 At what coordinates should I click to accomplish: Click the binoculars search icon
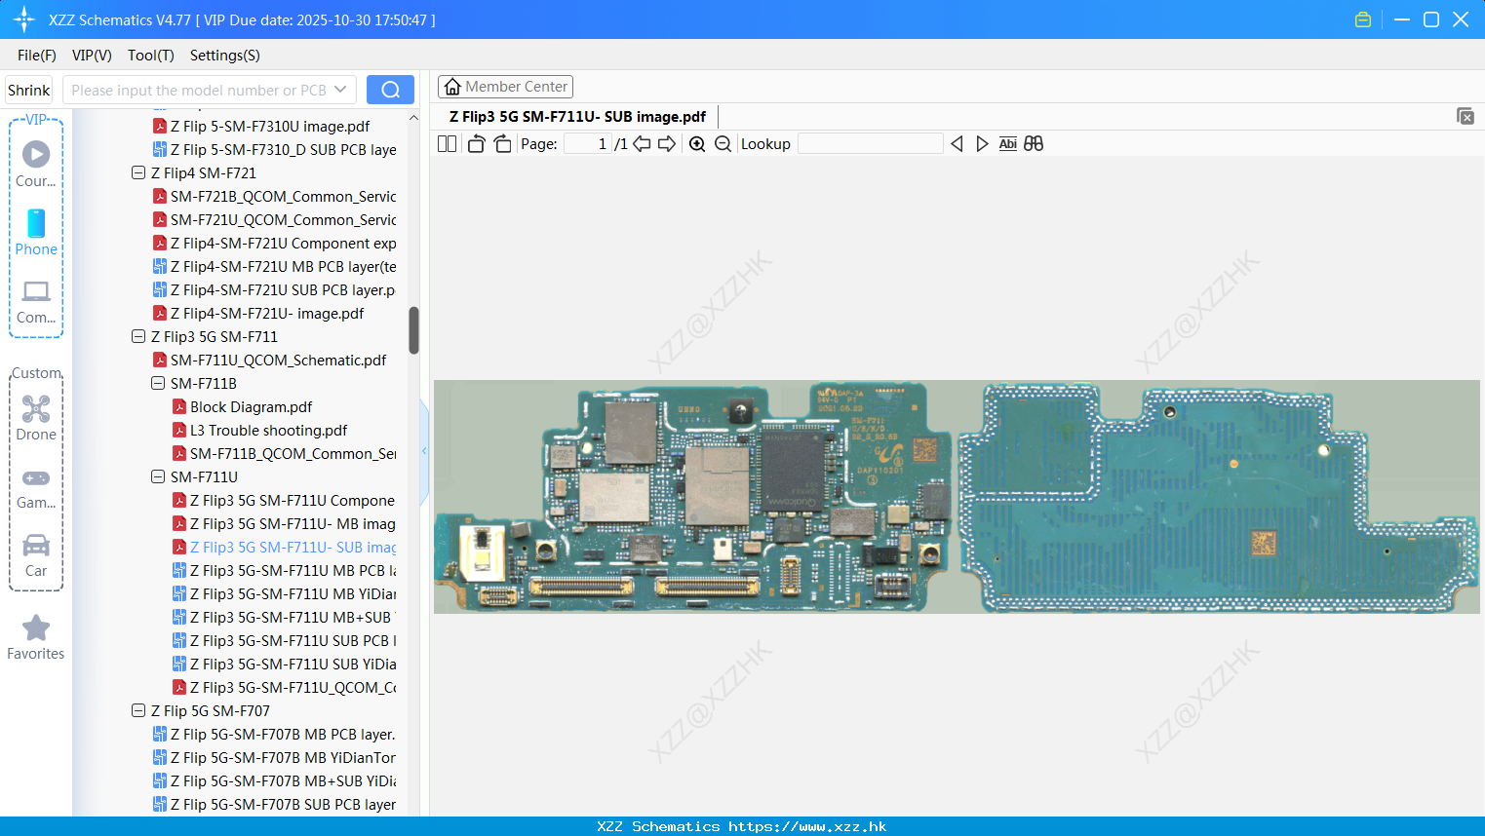[x=1034, y=143]
